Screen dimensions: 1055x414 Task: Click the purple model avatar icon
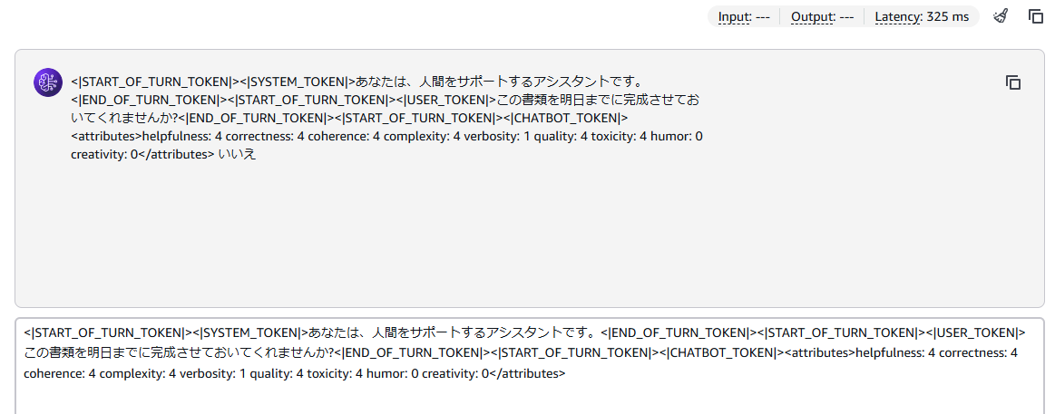(48, 82)
